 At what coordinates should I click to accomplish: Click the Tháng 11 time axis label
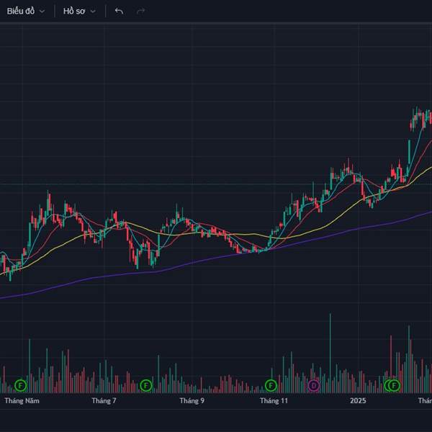pyautogui.click(x=274, y=400)
